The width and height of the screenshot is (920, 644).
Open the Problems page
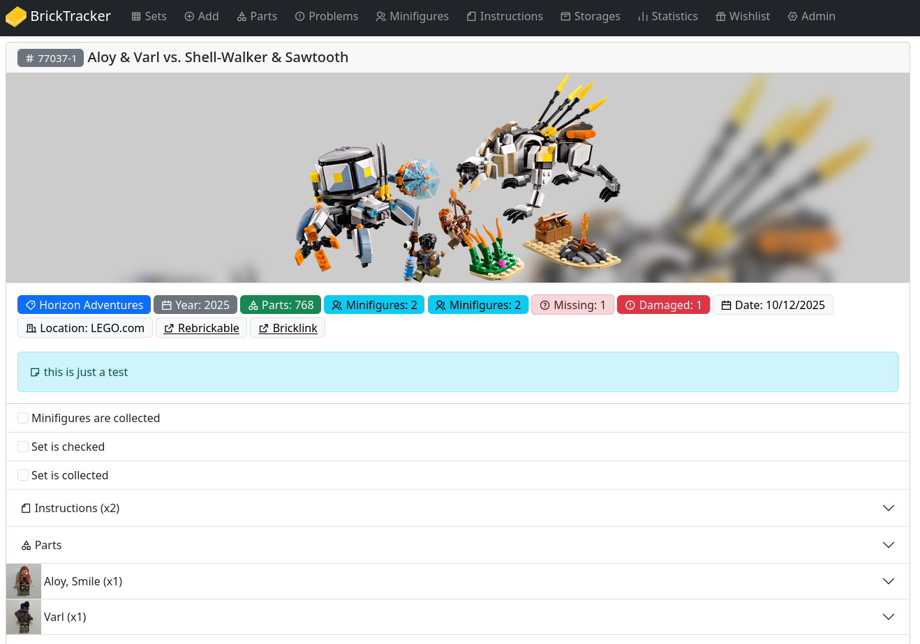[x=327, y=16]
